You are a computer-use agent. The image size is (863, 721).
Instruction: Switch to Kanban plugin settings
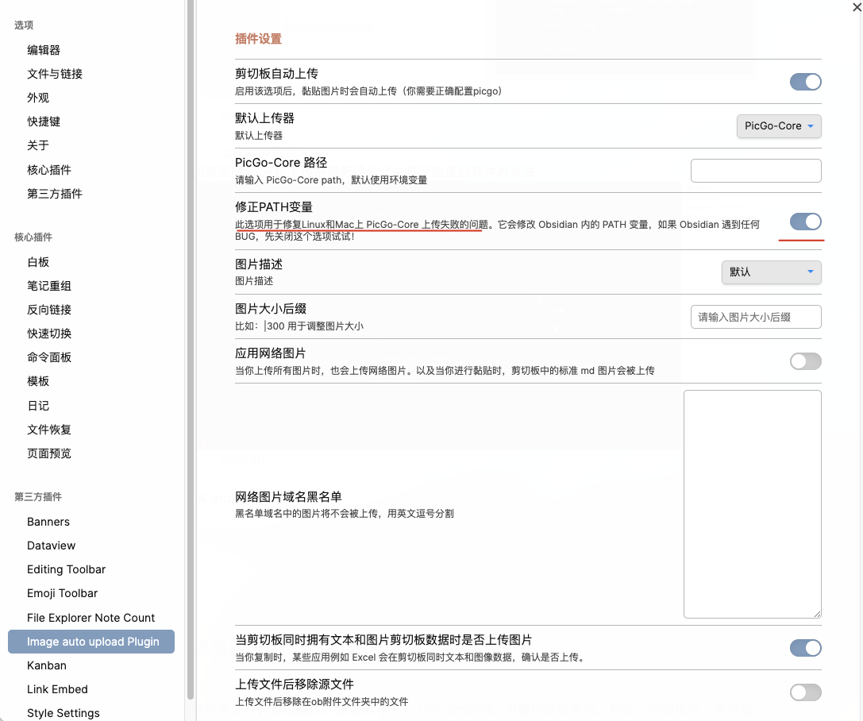tap(47, 665)
